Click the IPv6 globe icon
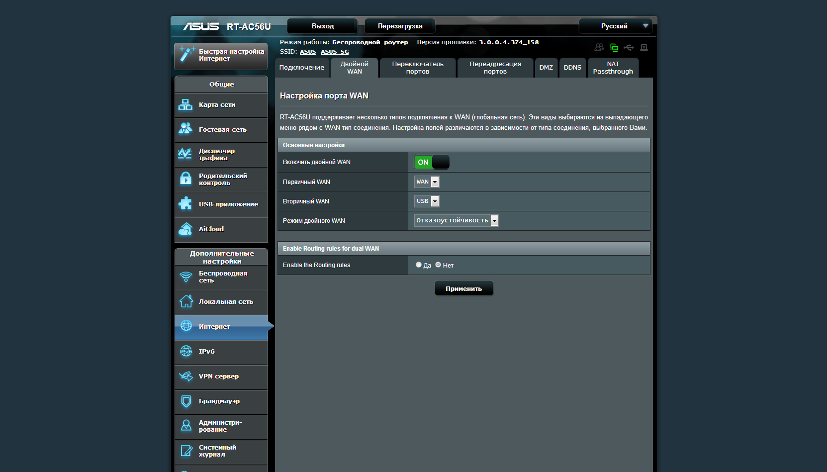This screenshot has height=472, width=827. click(186, 351)
